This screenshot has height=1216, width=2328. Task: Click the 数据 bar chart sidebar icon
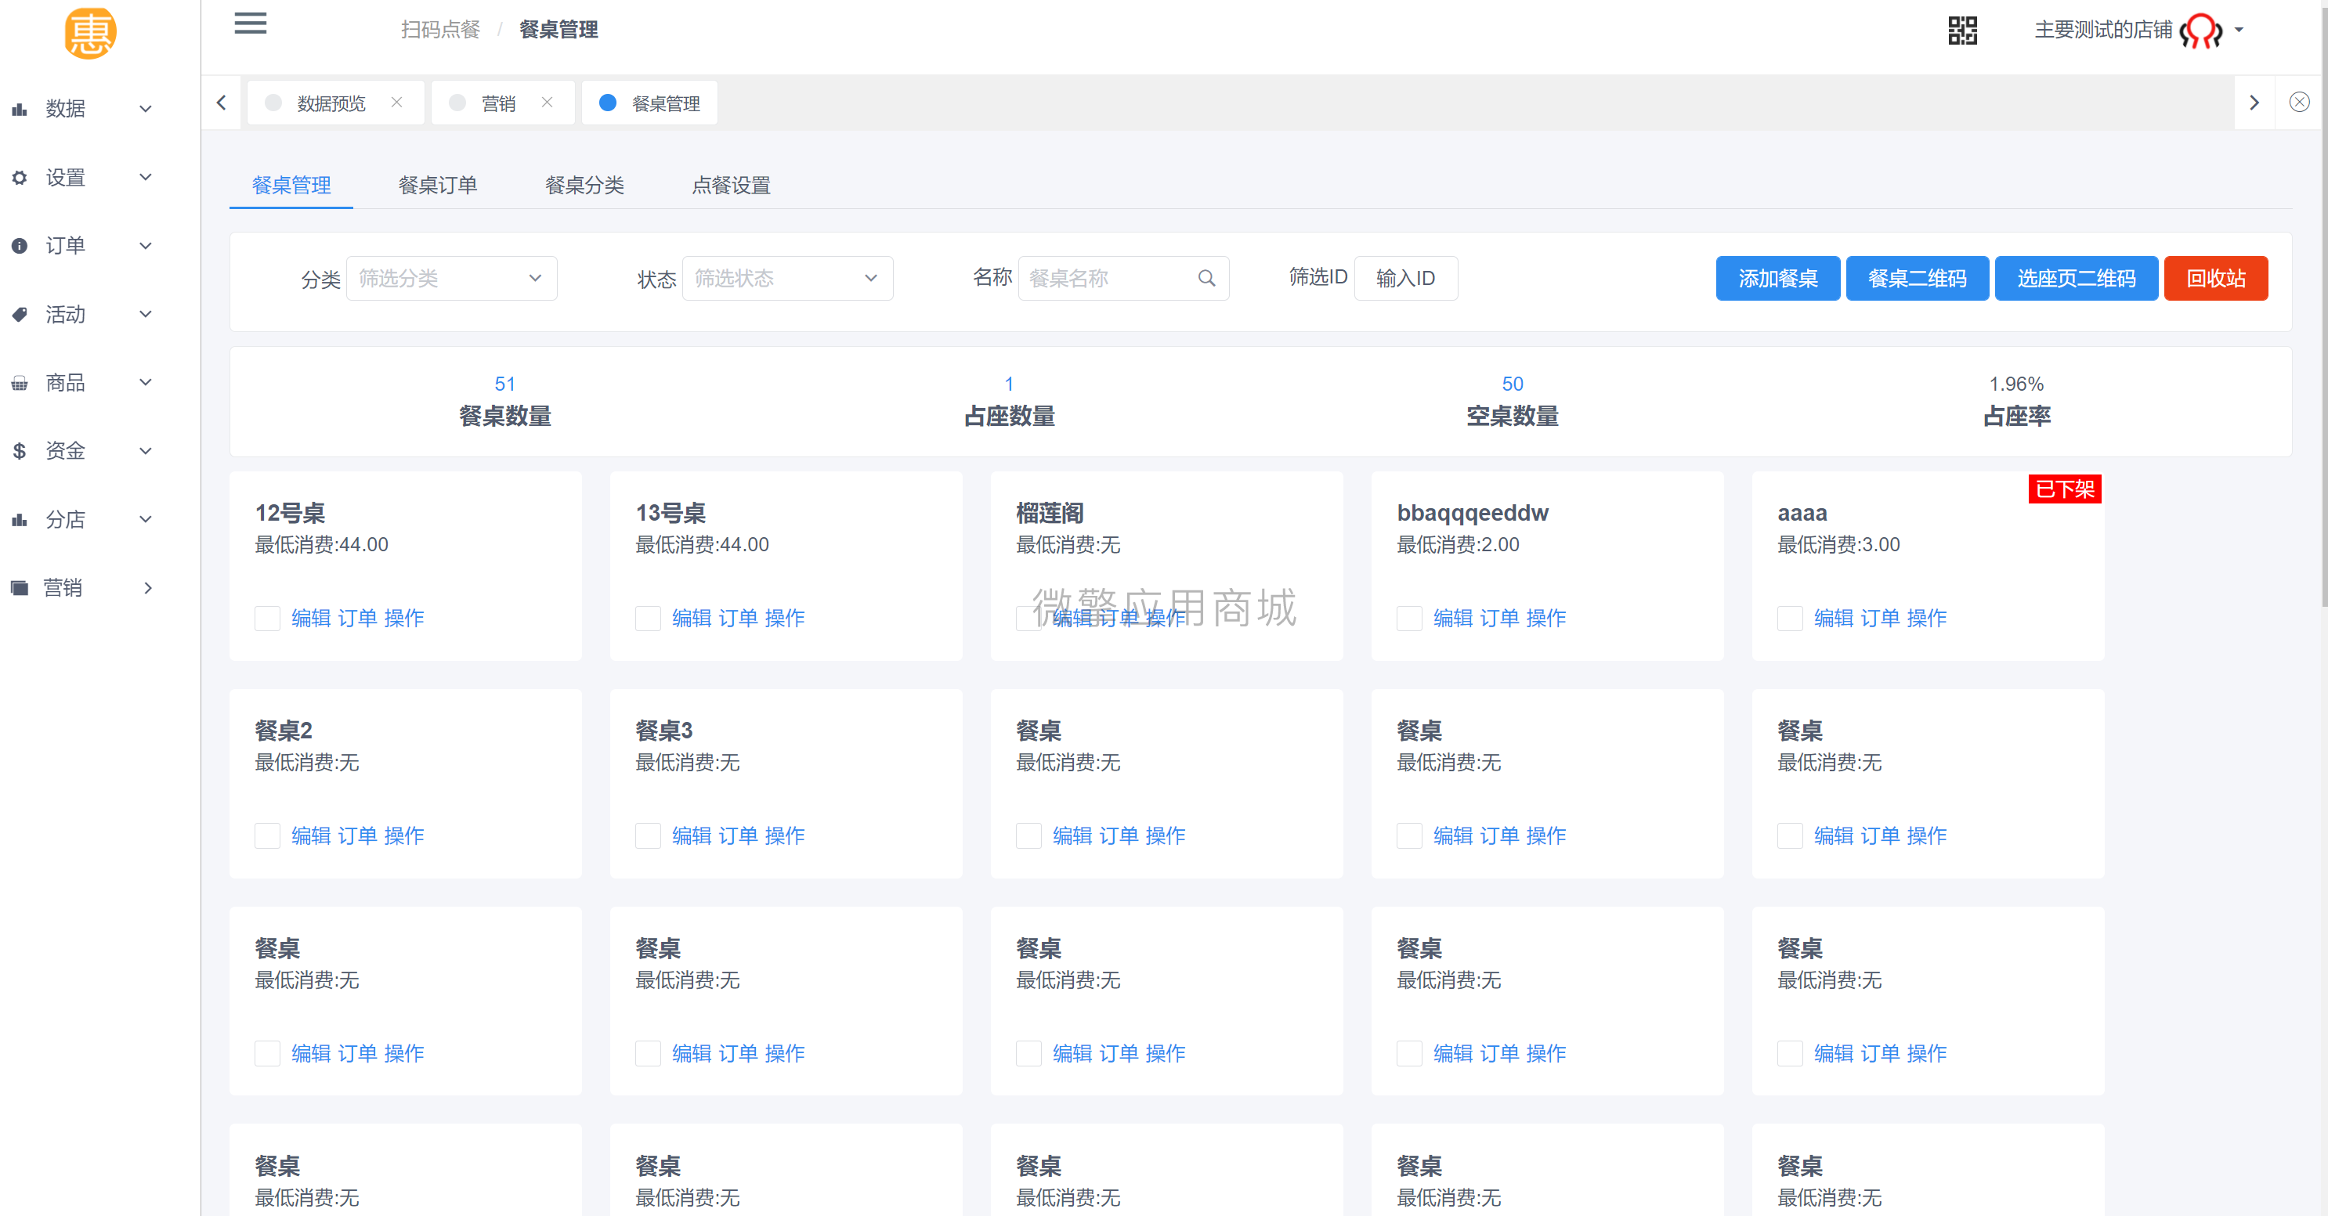(x=19, y=110)
